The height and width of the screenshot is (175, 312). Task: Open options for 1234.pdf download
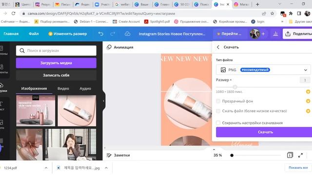[x=46, y=168]
